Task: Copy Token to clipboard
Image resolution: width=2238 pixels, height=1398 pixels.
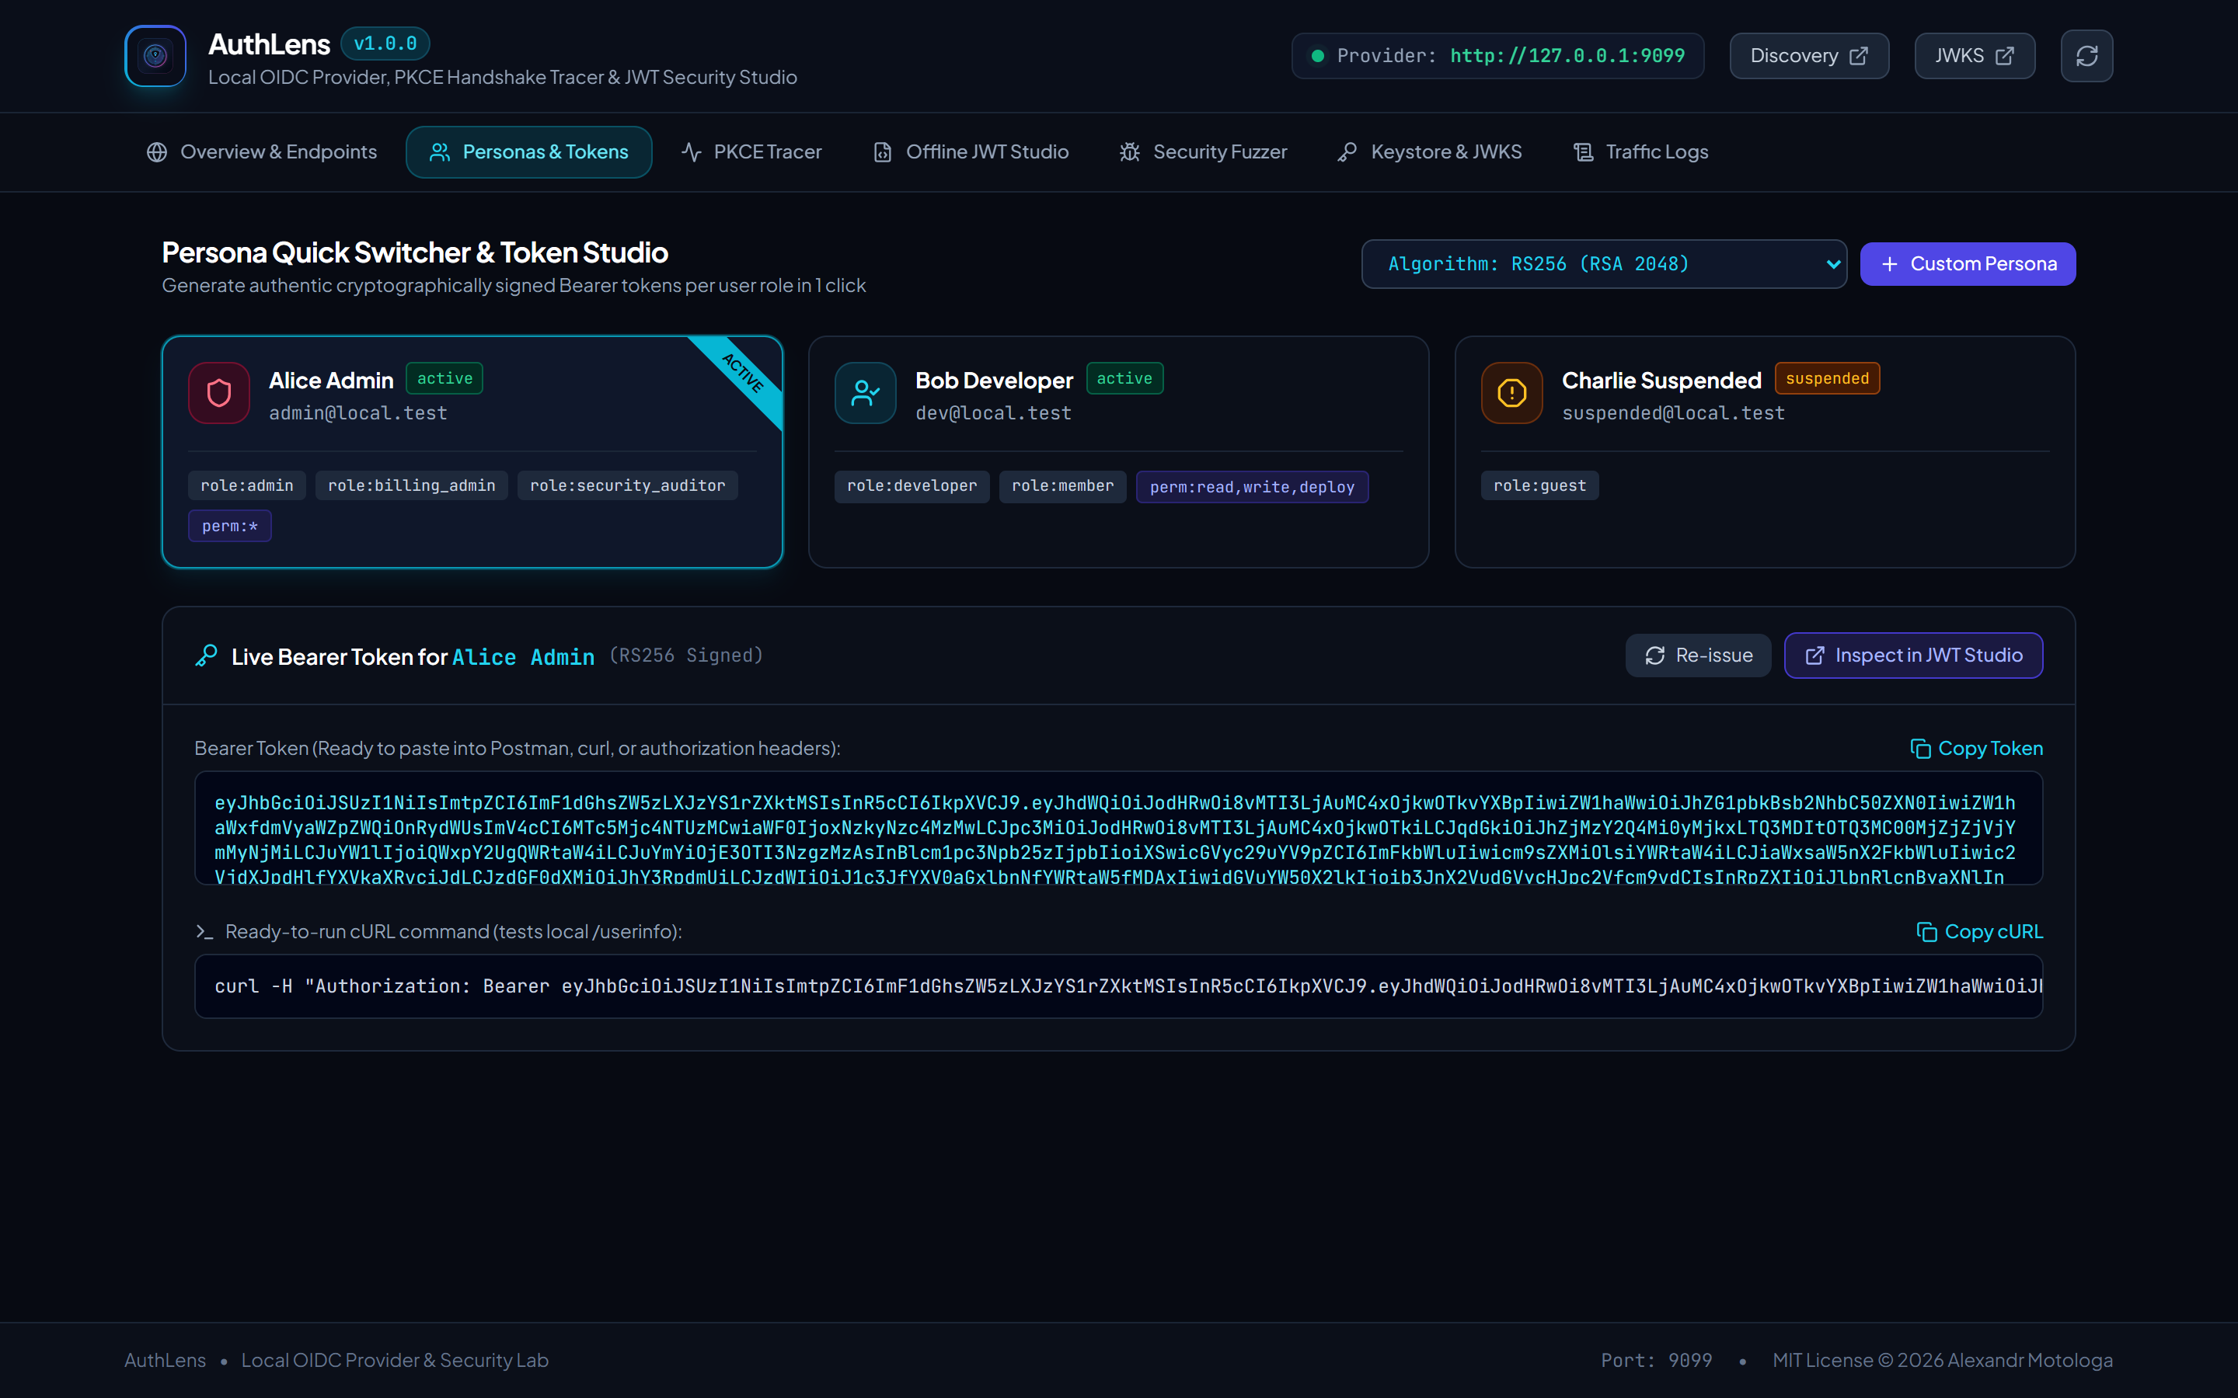Action: coord(1976,748)
